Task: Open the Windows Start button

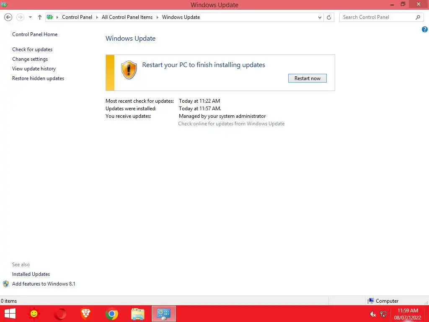Action: [x=10, y=314]
